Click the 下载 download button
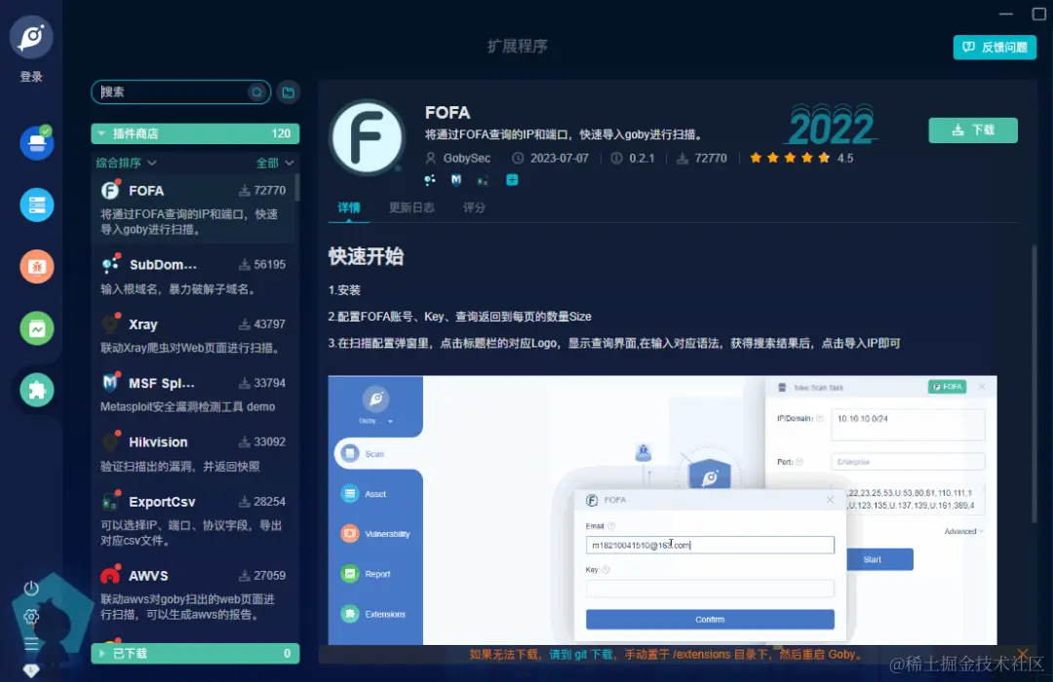Image resolution: width=1053 pixels, height=682 pixels. coord(973,131)
